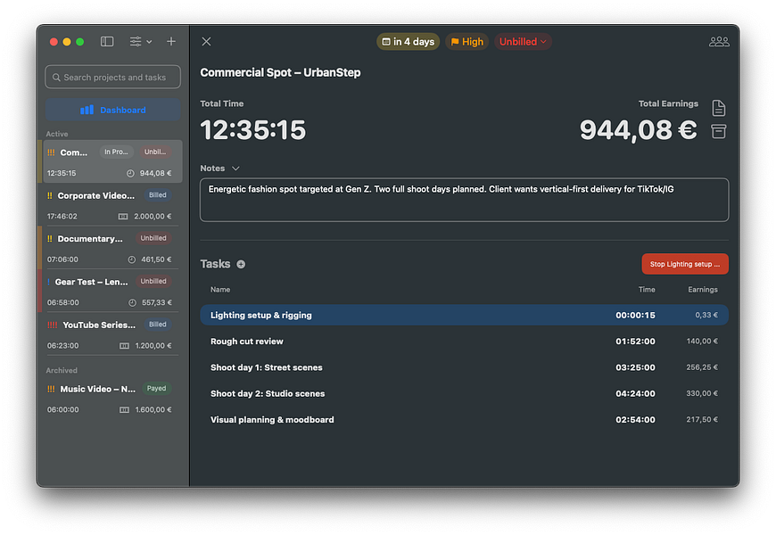
Task: Open the team members icon
Action: click(719, 42)
